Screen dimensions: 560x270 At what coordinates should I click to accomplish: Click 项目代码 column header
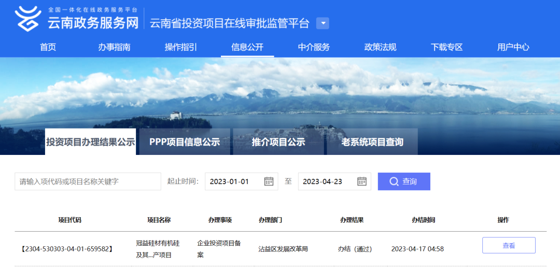point(69,220)
